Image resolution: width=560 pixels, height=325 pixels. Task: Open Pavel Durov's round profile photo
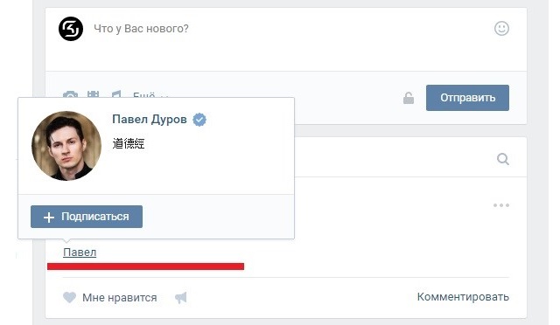point(66,146)
